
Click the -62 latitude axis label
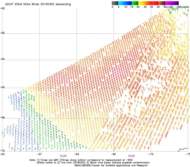[x=3, y=33]
